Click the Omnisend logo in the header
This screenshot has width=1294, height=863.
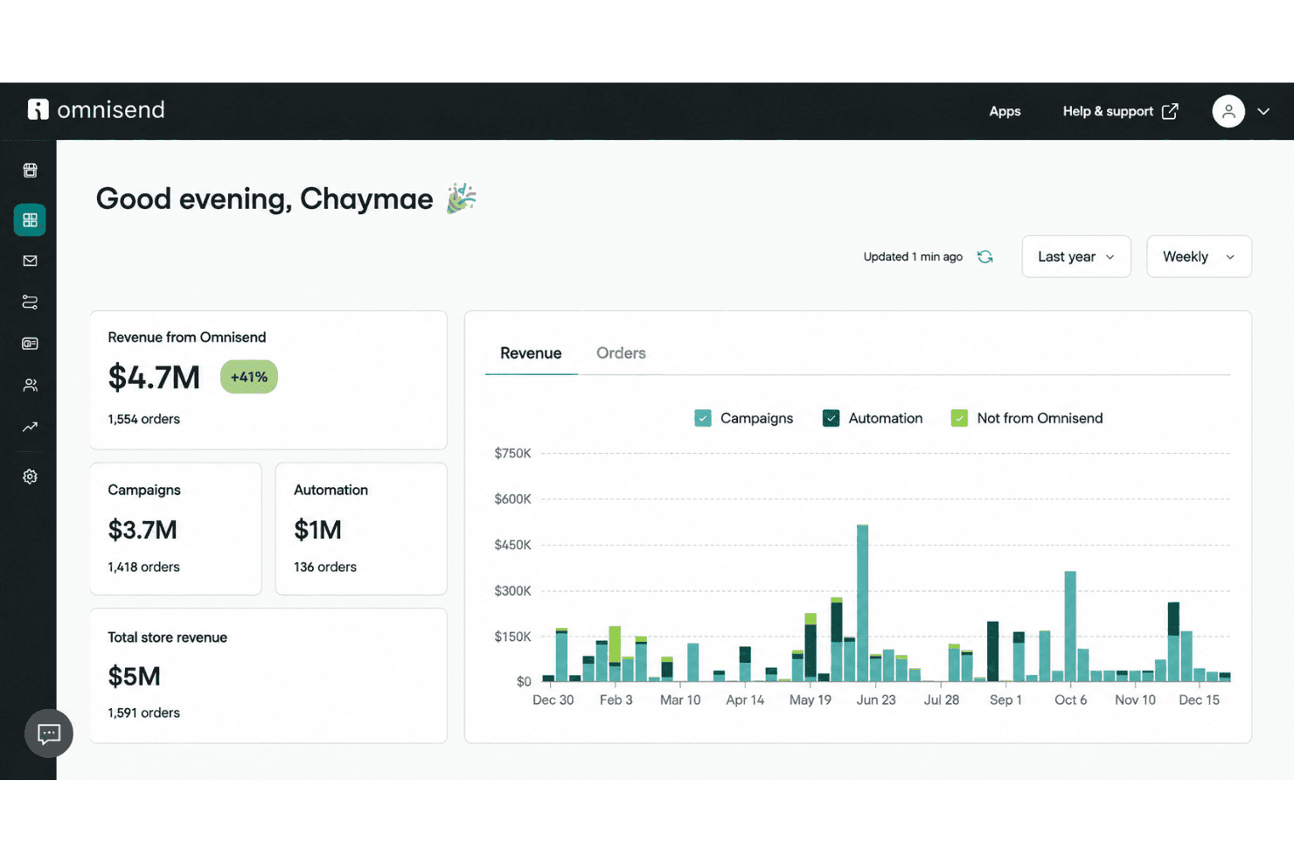tap(96, 110)
